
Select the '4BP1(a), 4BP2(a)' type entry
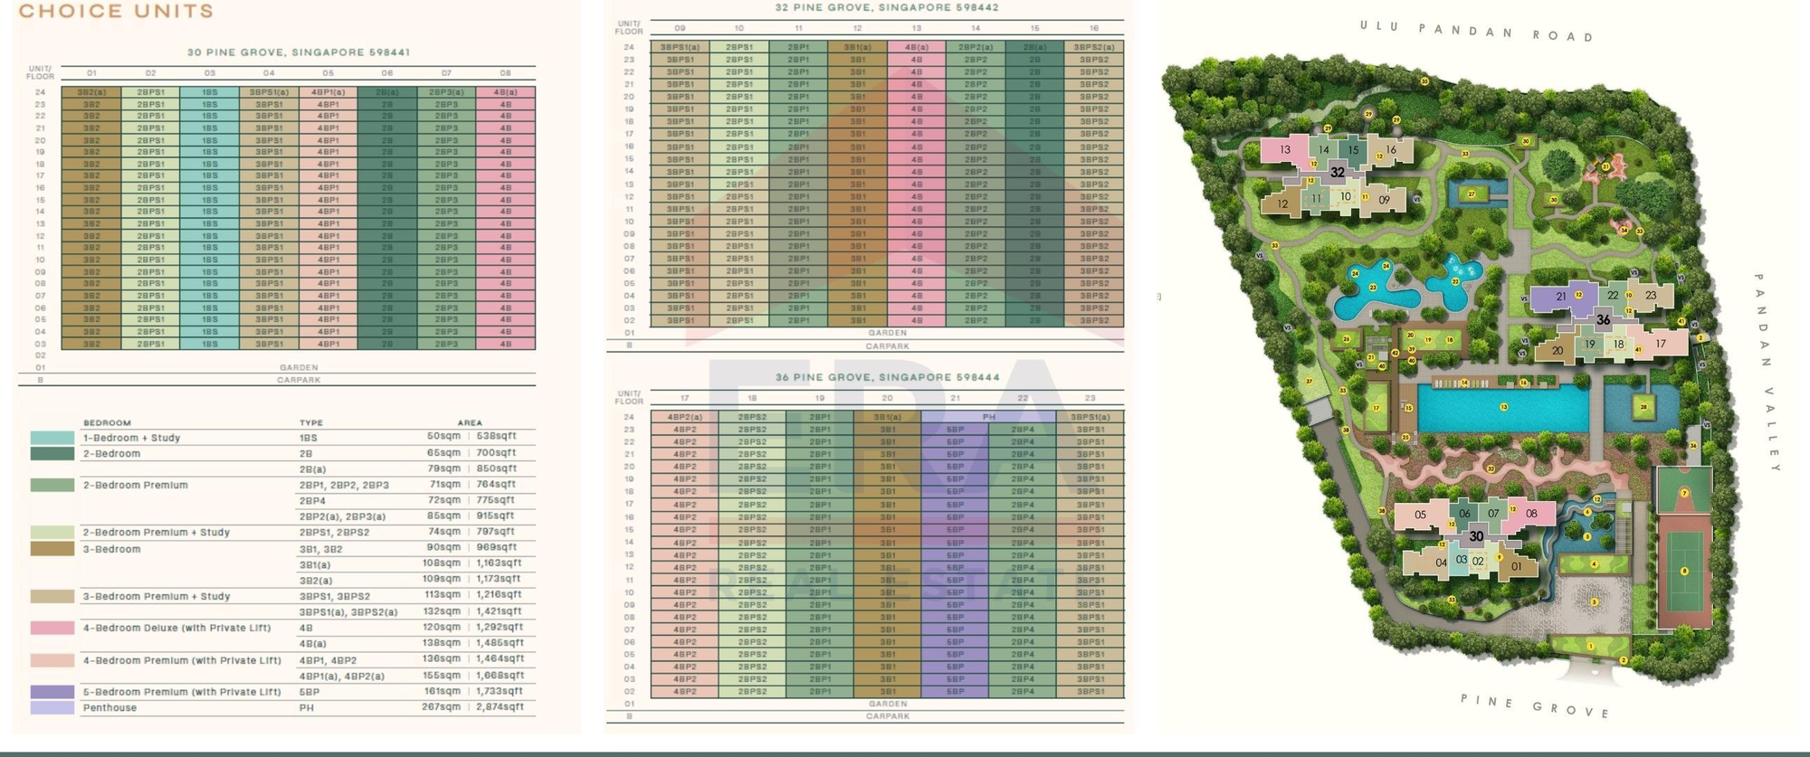(x=342, y=676)
